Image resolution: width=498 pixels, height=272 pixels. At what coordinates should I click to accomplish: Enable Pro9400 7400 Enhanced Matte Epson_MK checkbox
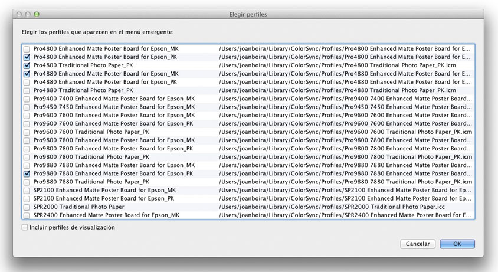point(27,99)
